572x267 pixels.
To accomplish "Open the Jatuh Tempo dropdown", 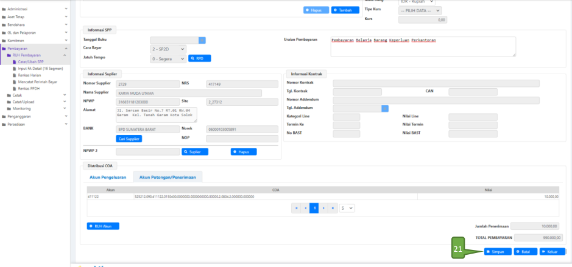I will 168,59.
